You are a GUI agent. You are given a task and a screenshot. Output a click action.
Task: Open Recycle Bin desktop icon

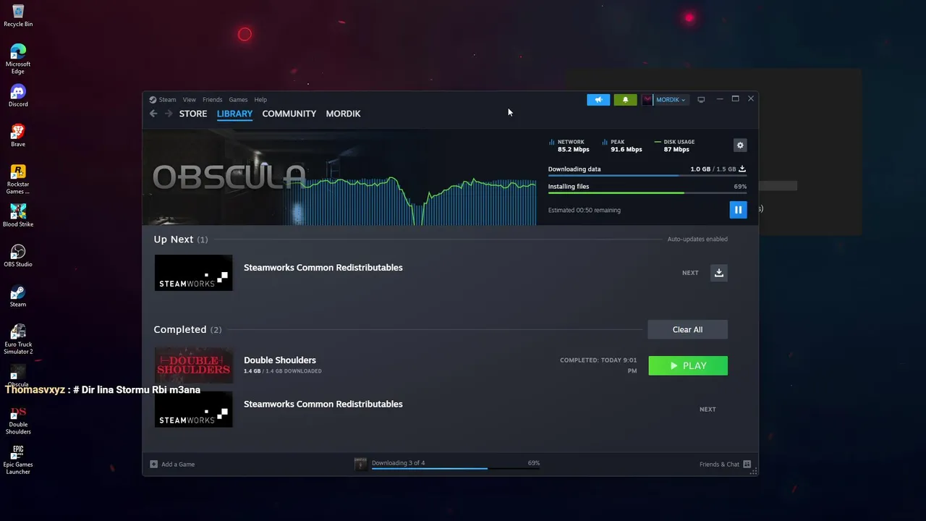[18, 16]
